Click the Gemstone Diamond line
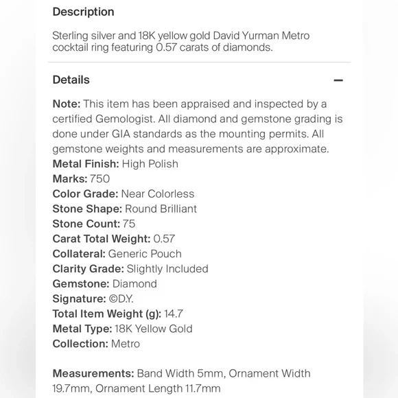Image resolution: width=398 pixels, height=398 pixels. tap(104, 284)
